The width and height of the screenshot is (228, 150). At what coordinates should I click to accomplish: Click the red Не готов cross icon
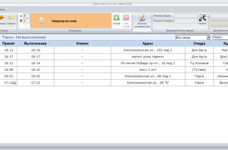click(126, 18)
